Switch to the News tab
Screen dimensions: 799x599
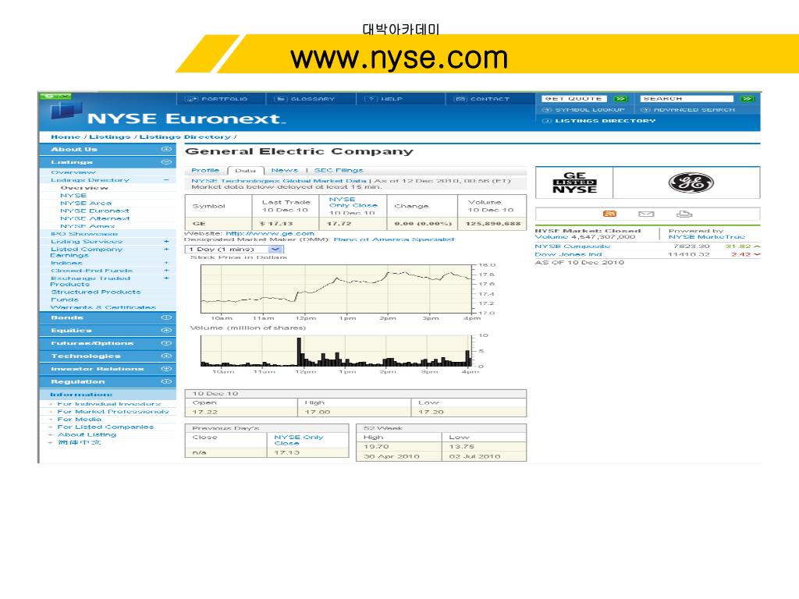(284, 170)
